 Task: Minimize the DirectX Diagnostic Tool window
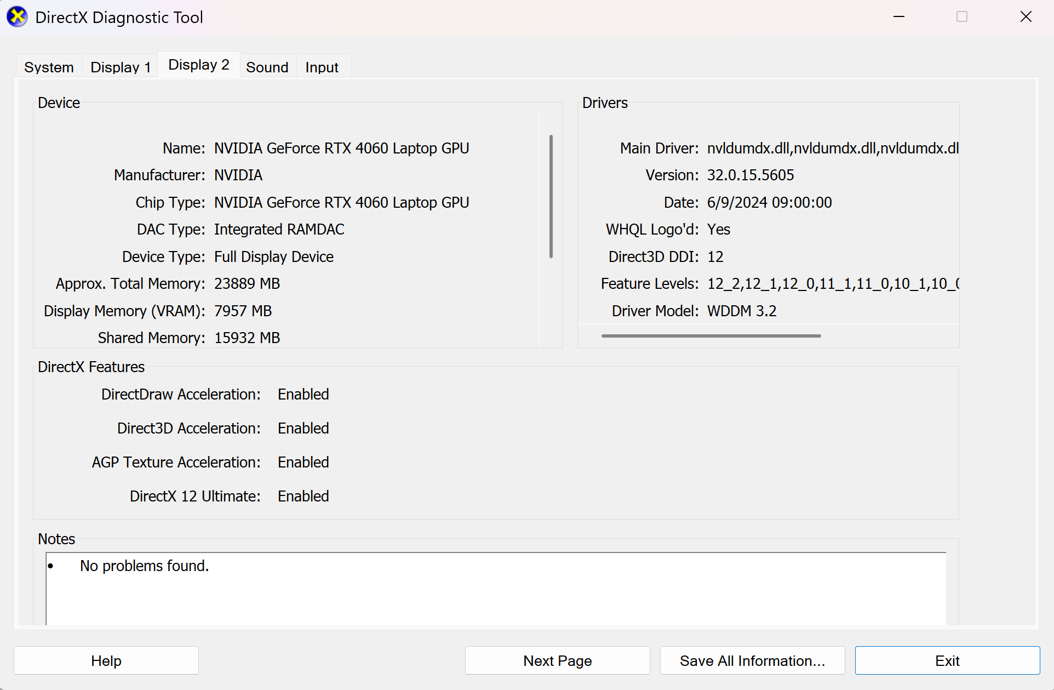(x=899, y=17)
